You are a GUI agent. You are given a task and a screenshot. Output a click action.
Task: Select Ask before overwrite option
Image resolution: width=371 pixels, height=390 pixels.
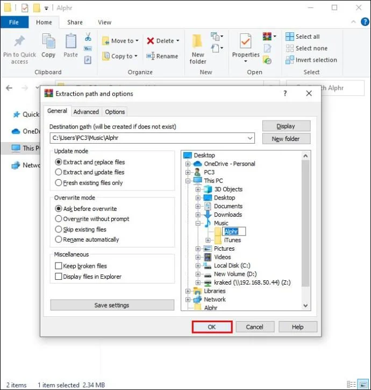pyautogui.click(x=58, y=208)
